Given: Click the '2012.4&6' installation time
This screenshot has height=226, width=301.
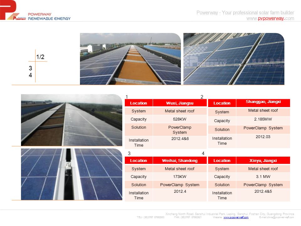Looking at the screenshot, I should [x=180, y=138].
